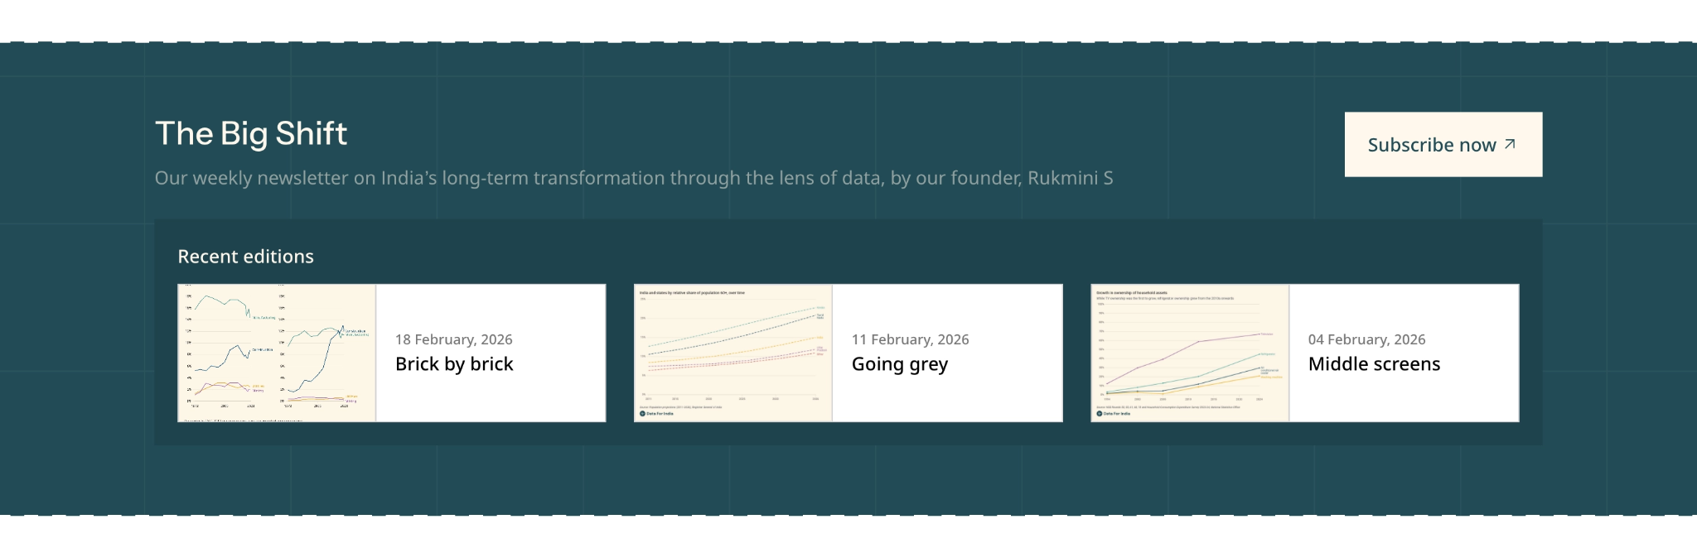
Task: Click the chart title inside Going grey thumbnail
Action: (692, 293)
